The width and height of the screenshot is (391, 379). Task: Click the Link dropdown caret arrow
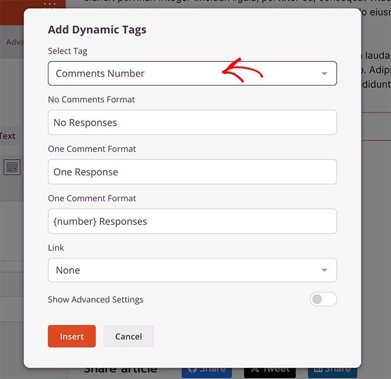tap(324, 270)
